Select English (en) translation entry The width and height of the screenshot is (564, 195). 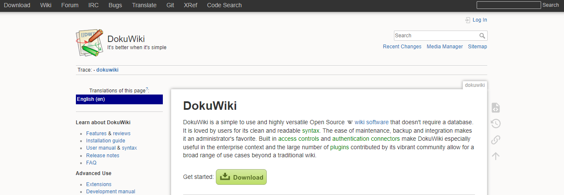(119, 99)
